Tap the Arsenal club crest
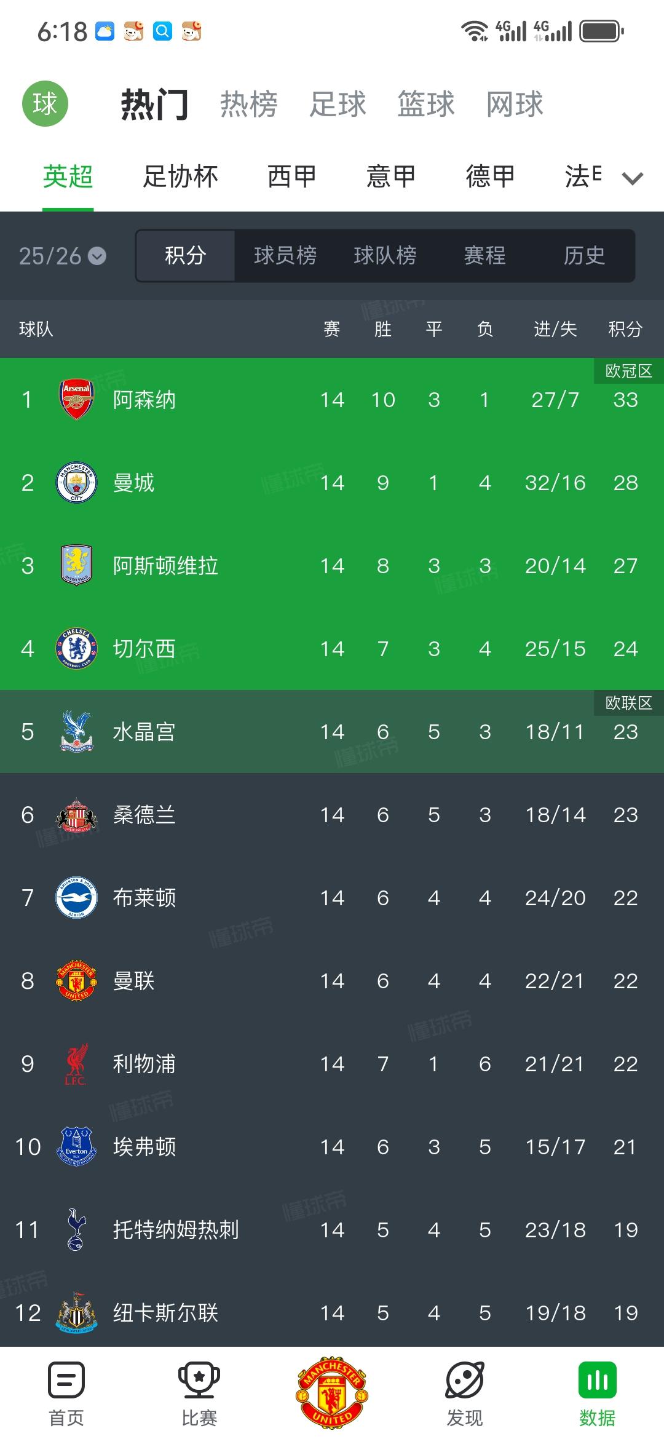 point(76,400)
